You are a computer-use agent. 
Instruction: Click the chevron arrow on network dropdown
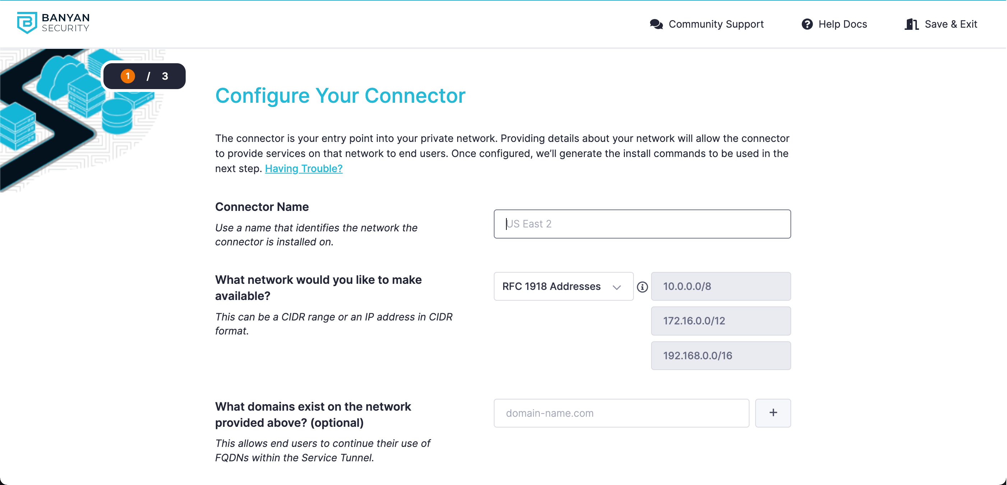click(617, 287)
